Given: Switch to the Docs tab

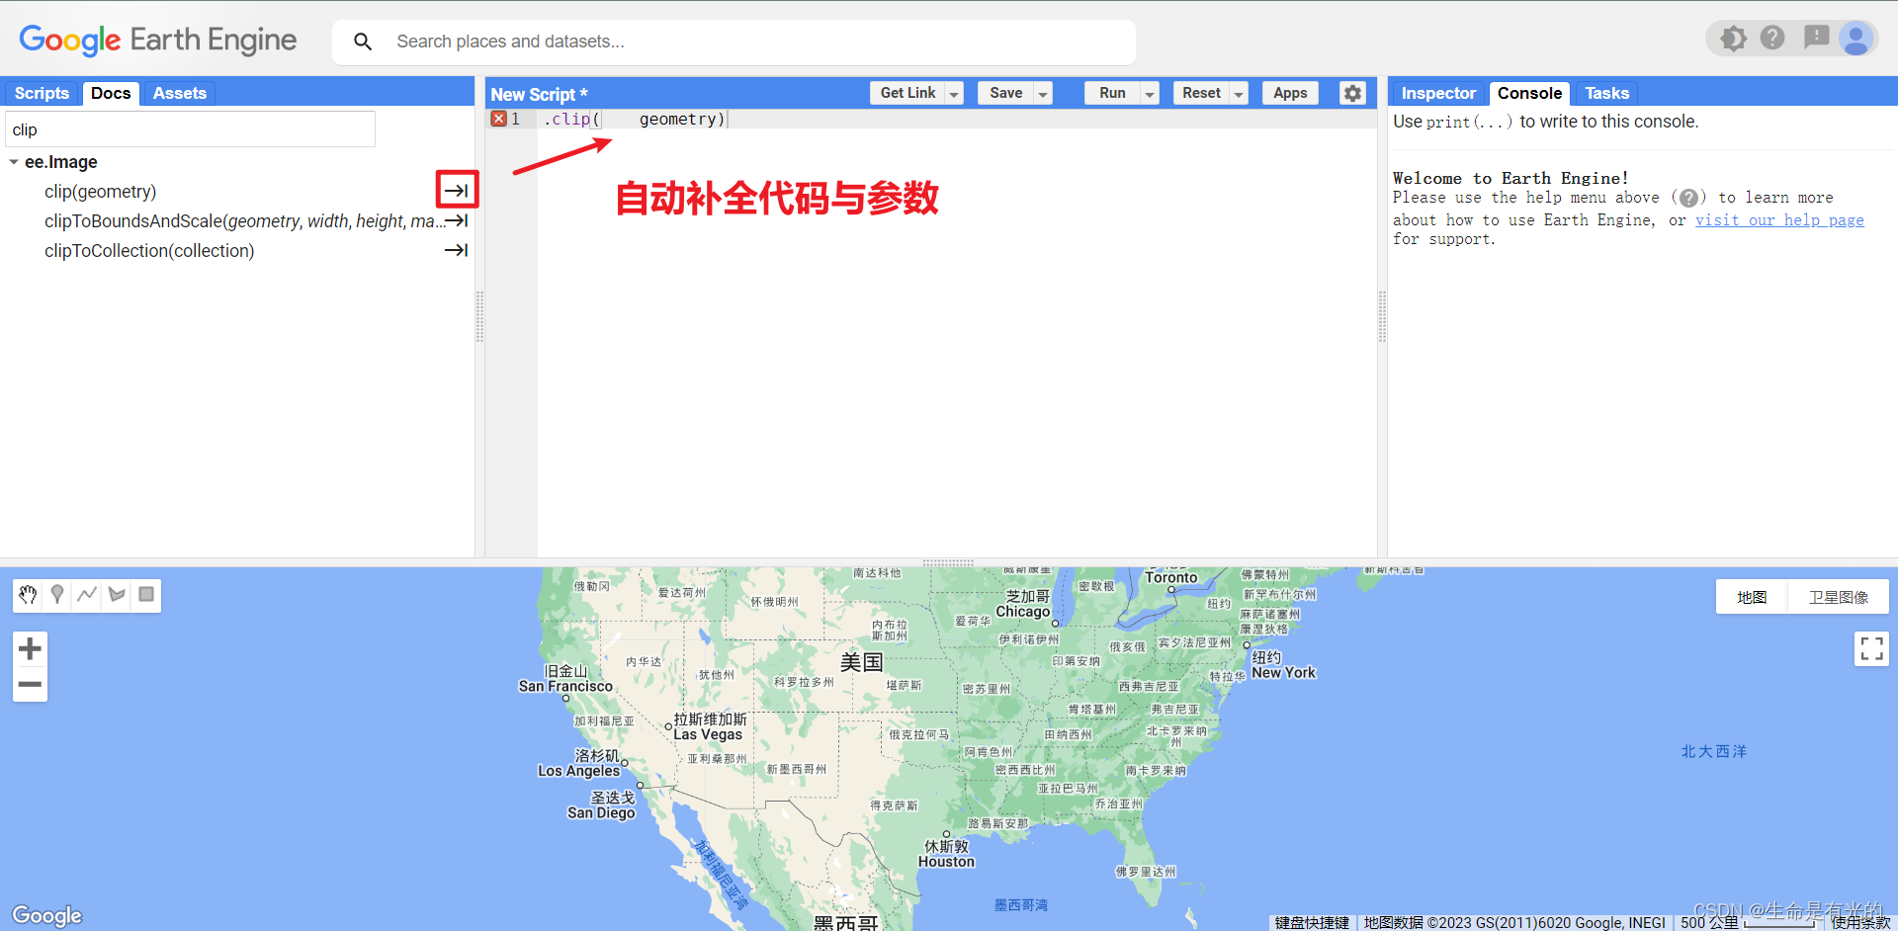Looking at the screenshot, I should point(111,93).
